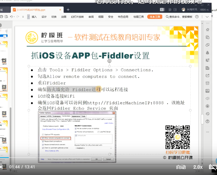Toggle Reuse client connections checkbox

[43, 142]
